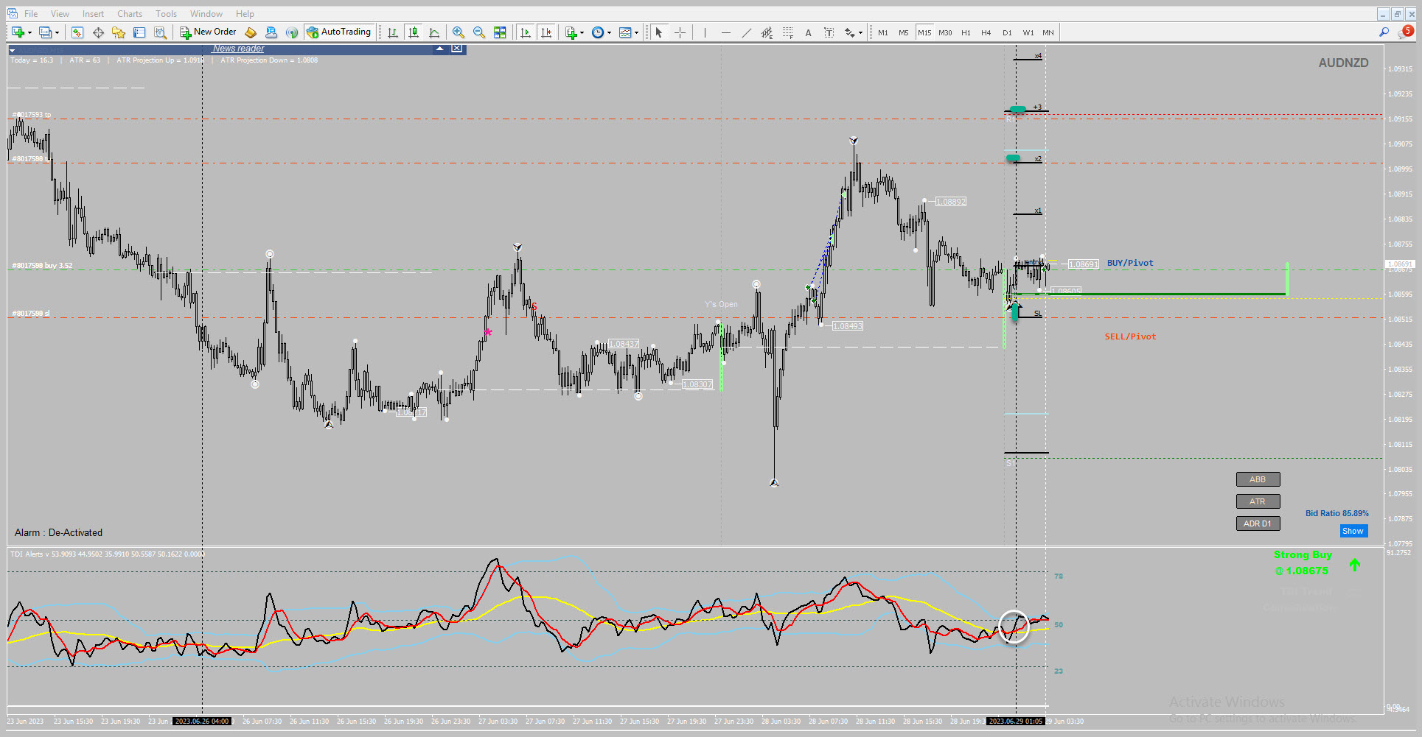Open the Tools menu
The height and width of the screenshot is (737, 1422).
[x=166, y=14]
